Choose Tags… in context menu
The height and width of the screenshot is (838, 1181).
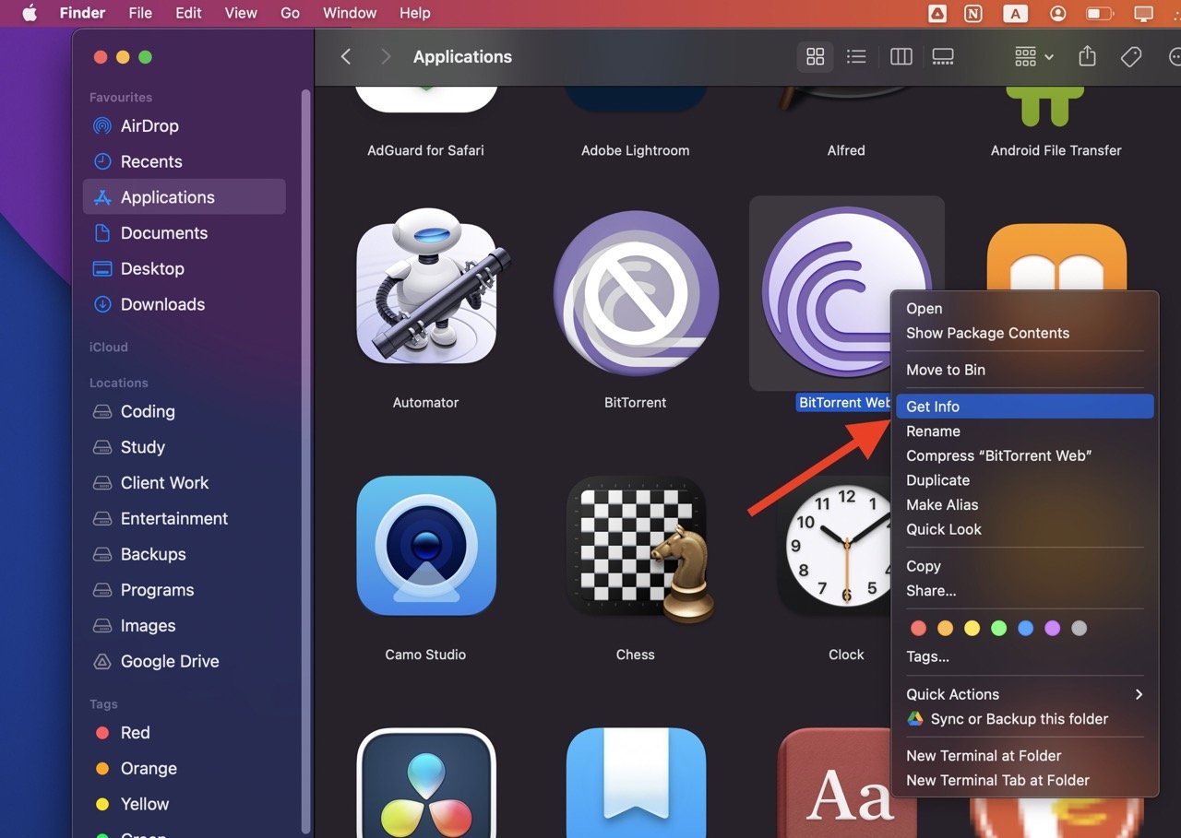click(x=1024, y=657)
